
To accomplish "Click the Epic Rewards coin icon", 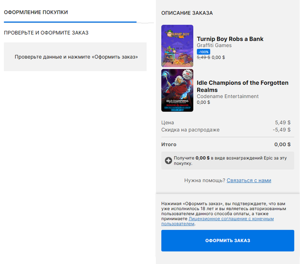I will [169, 160].
